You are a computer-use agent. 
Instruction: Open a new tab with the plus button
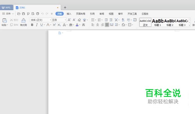coord(65,7)
